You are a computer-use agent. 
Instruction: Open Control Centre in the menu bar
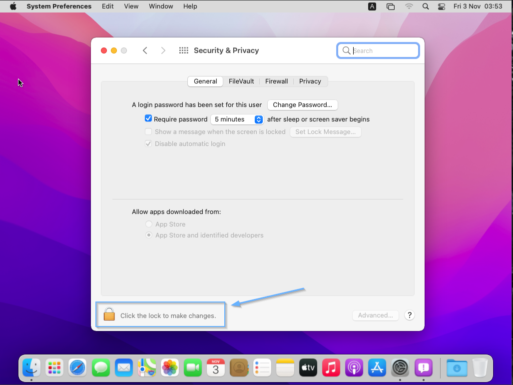pos(441,6)
